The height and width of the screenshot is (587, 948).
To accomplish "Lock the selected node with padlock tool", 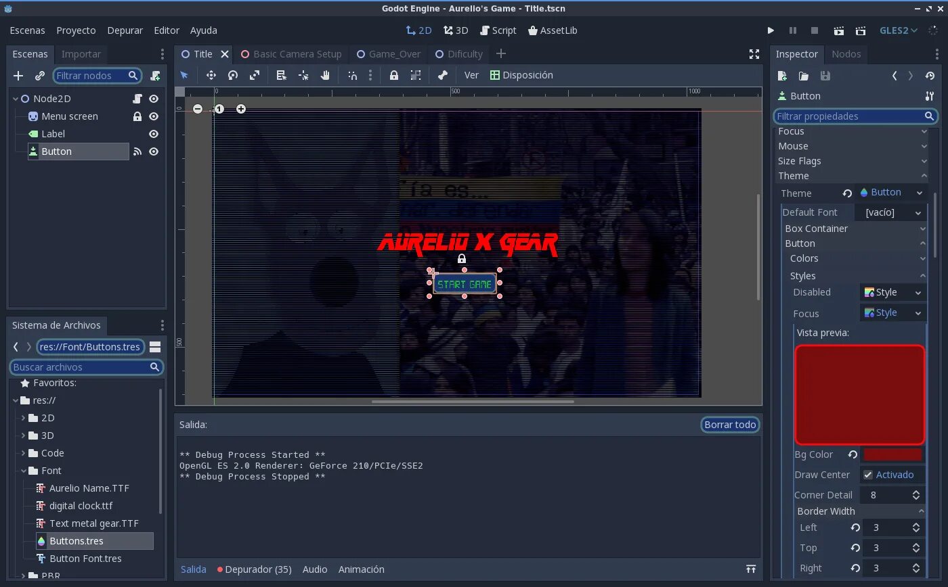I will 393,75.
